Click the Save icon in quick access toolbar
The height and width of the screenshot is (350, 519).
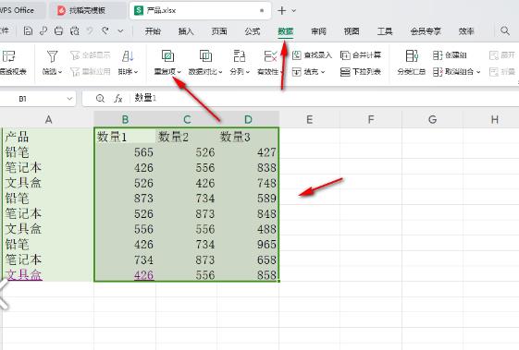(28, 31)
